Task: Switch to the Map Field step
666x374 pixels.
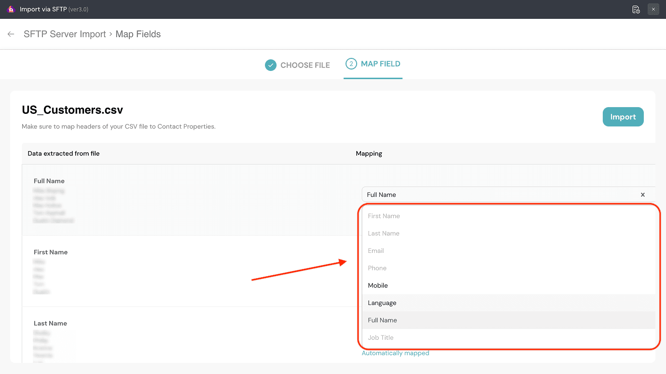Action: coord(380,64)
